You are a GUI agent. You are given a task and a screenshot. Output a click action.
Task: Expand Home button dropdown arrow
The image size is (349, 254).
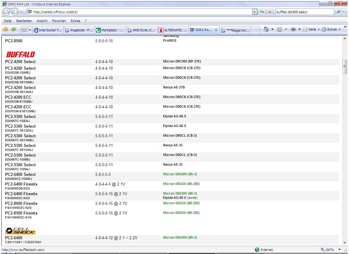[x=272, y=29]
